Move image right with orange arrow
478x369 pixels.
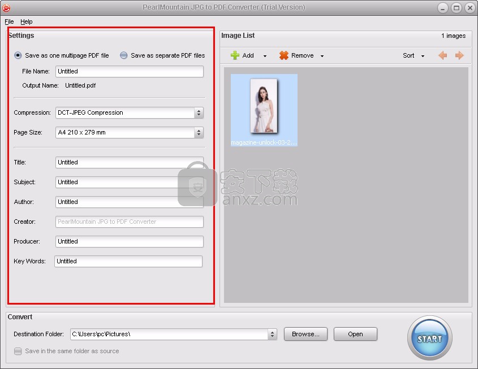coord(459,55)
